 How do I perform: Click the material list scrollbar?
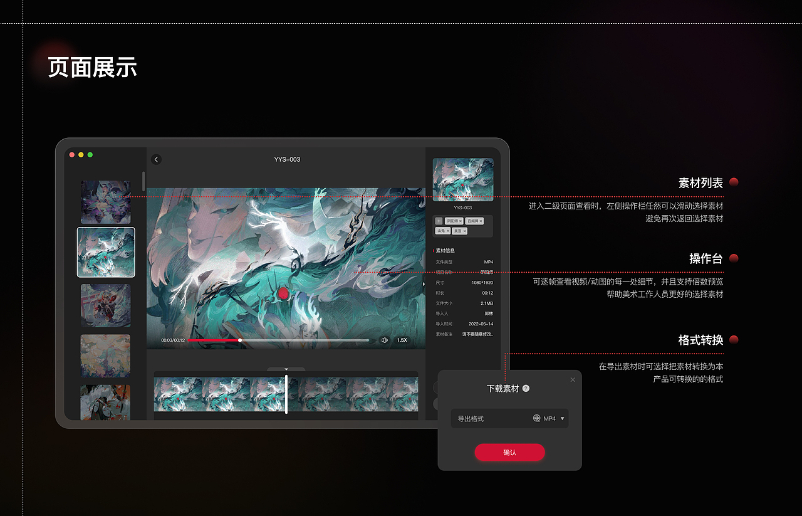pyautogui.click(x=143, y=181)
